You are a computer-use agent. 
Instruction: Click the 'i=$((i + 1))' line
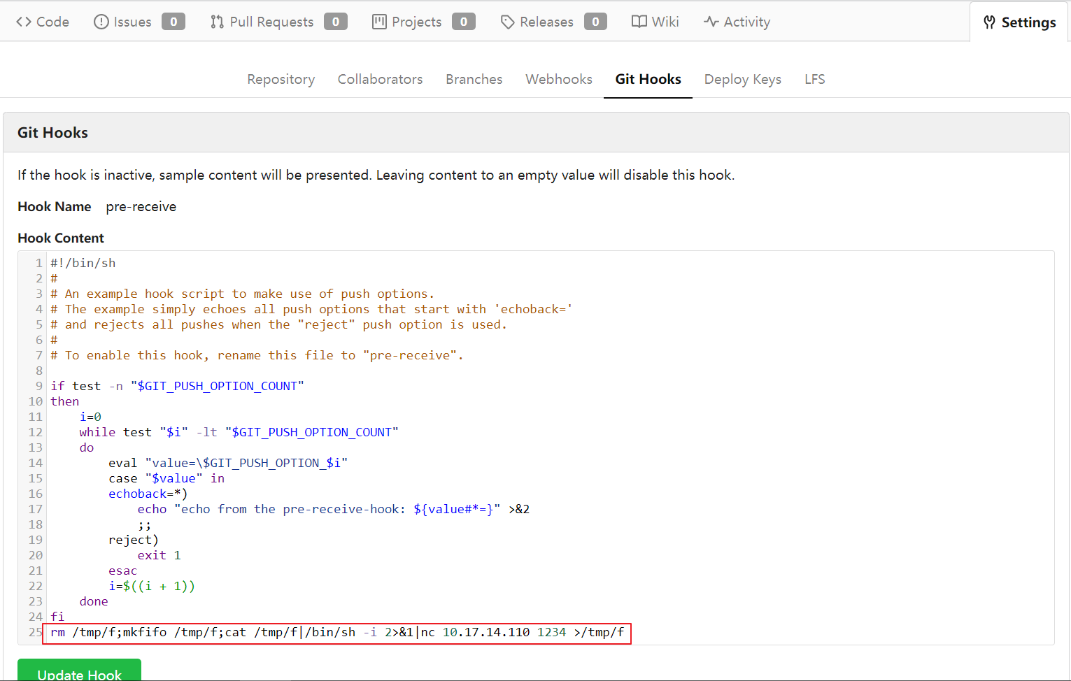point(152,586)
